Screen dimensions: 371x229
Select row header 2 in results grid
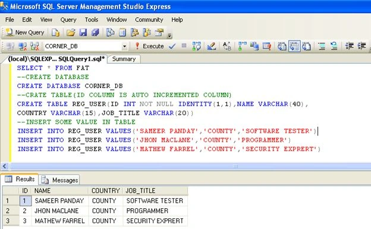tap(11, 211)
